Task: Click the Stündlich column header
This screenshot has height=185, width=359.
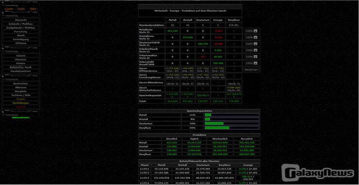Action: pyautogui.click(x=172, y=139)
